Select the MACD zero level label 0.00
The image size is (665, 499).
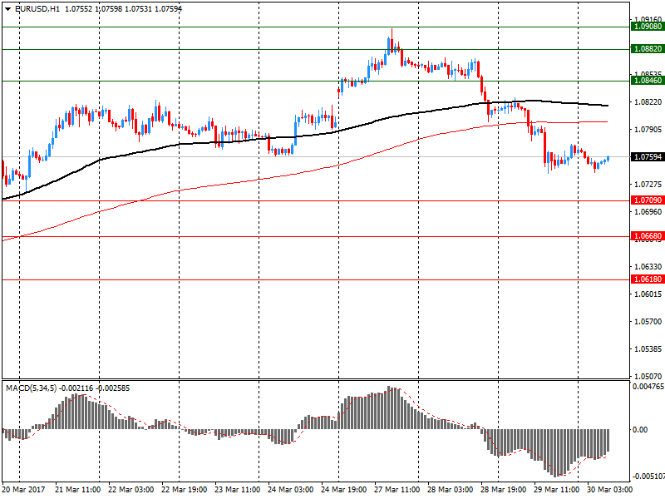pos(640,430)
